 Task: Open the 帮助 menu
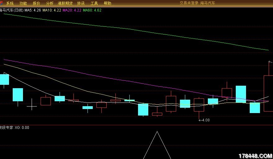click(107, 3)
